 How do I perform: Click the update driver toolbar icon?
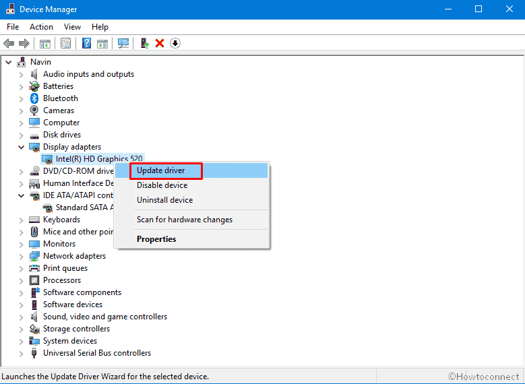point(144,43)
